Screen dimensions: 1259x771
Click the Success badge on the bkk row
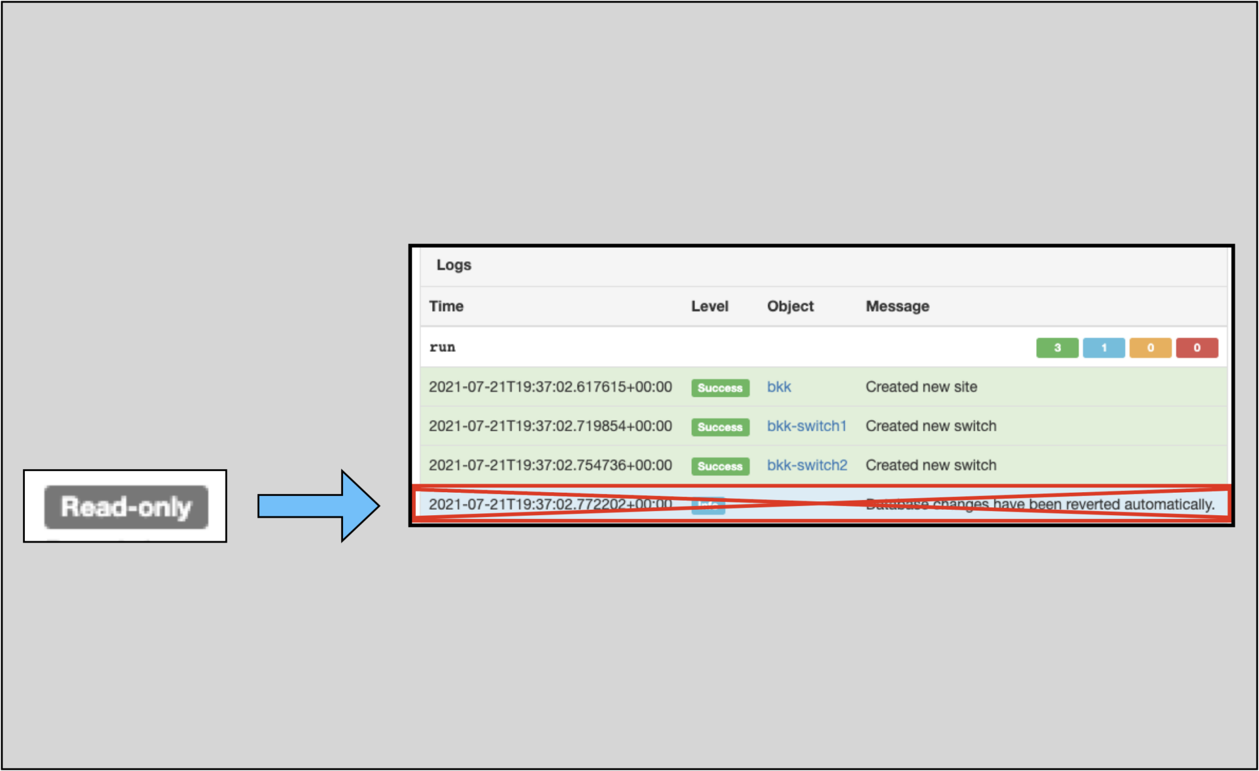(720, 388)
